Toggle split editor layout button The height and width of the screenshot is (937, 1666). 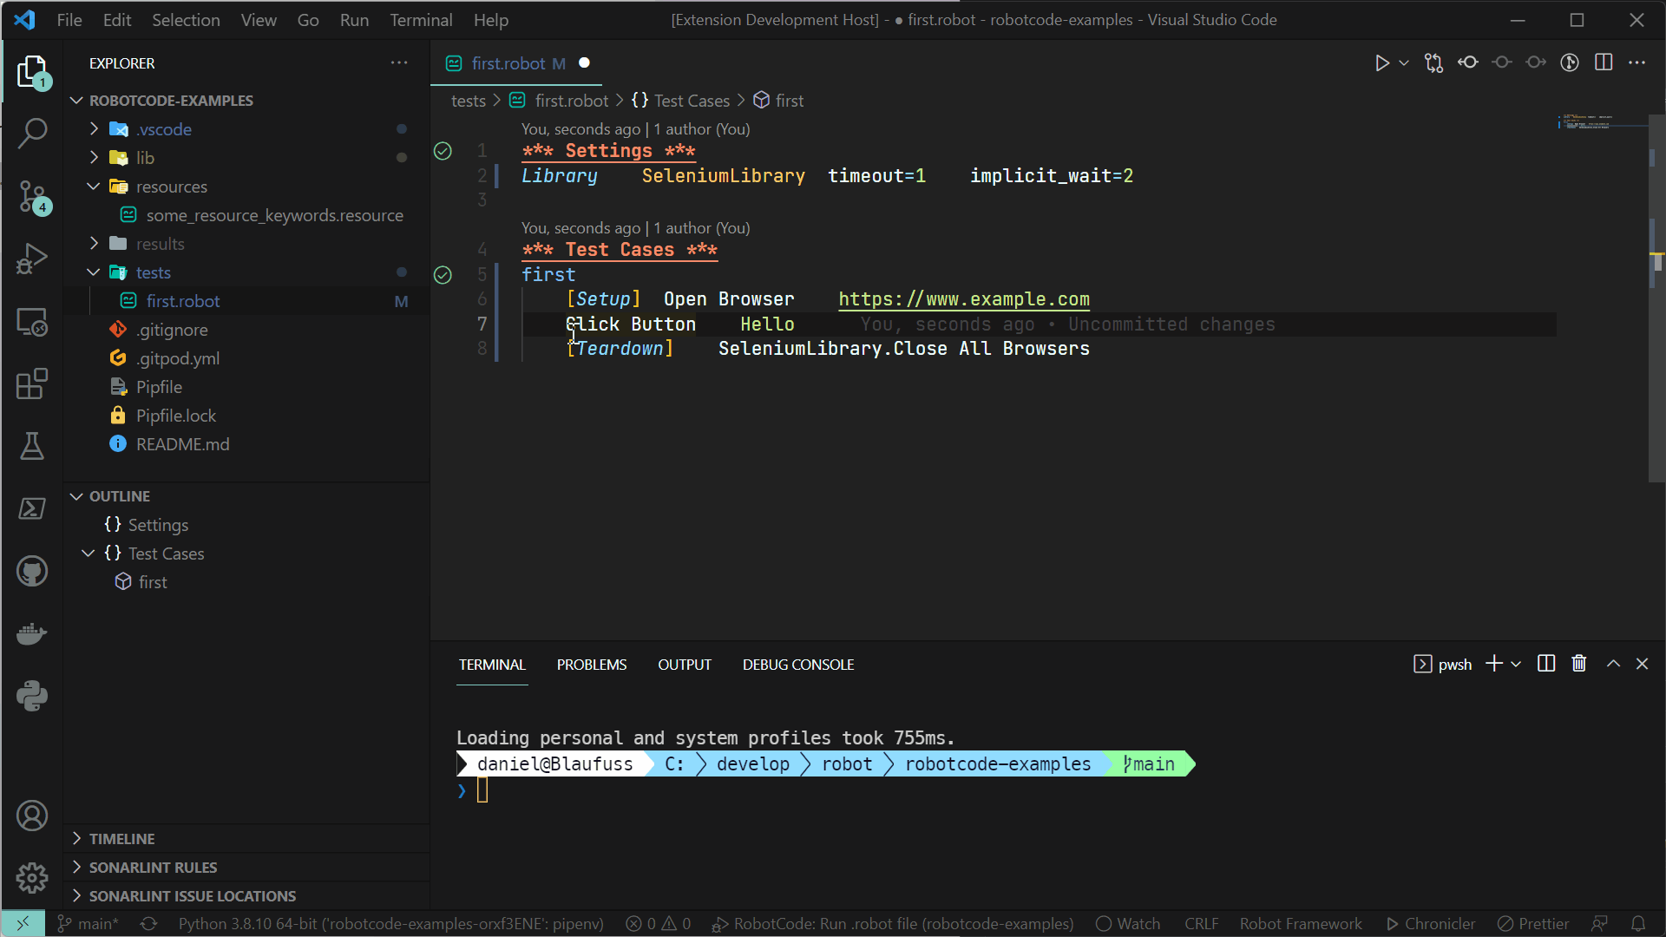[1604, 63]
